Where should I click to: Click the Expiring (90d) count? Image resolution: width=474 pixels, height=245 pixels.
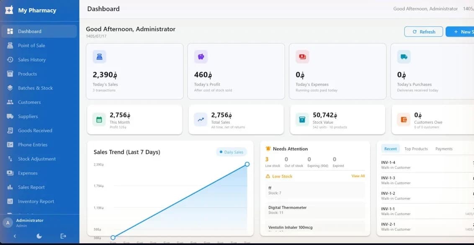(309, 159)
